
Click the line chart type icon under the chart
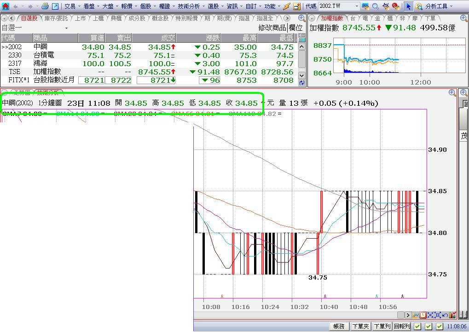(416, 315)
